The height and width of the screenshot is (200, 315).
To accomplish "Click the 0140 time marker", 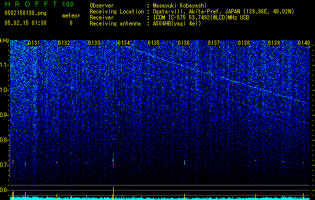I will (x=304, y=43).
